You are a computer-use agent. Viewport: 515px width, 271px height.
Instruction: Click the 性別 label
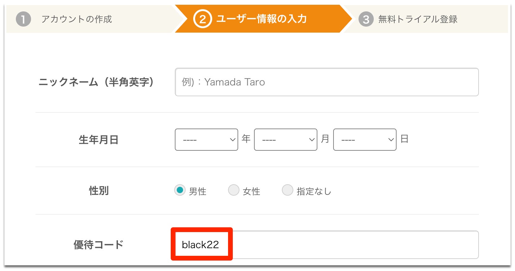tap(99, 191)
